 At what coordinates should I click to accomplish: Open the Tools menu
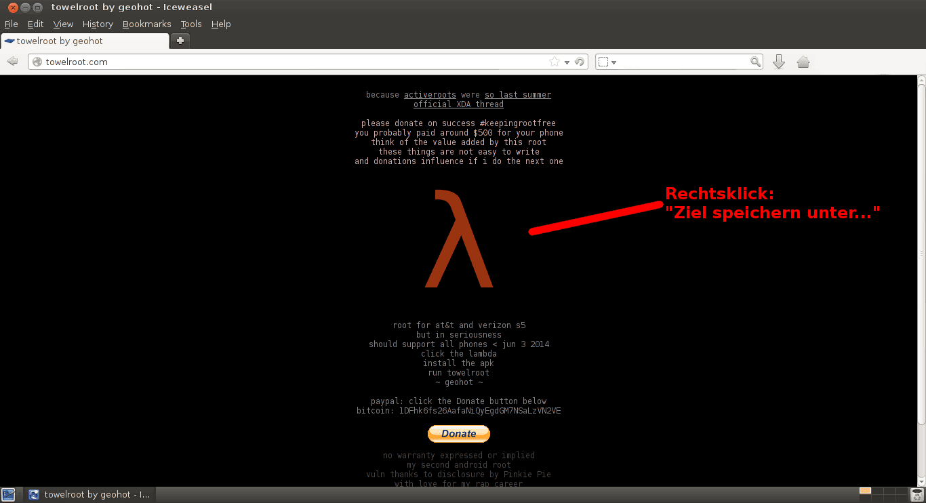pos(191,24)
